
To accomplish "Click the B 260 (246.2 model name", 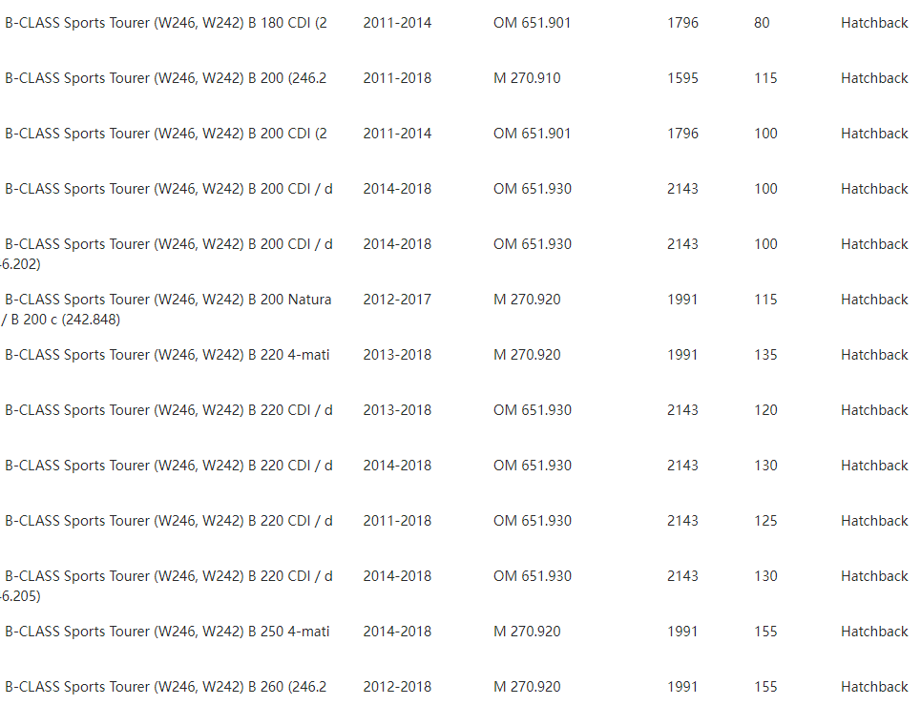I will coord(166,686).
